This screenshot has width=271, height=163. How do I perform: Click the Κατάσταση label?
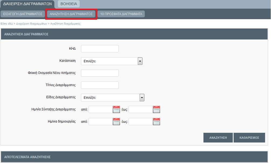[67, 61]
